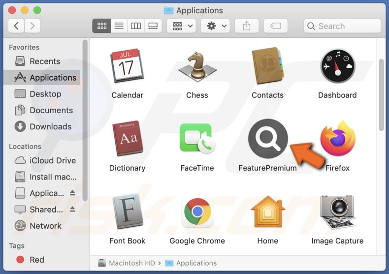This screenshot has height=274, width=389.
Task: Select Applications in the sidebar
Action: click(42, 78)
